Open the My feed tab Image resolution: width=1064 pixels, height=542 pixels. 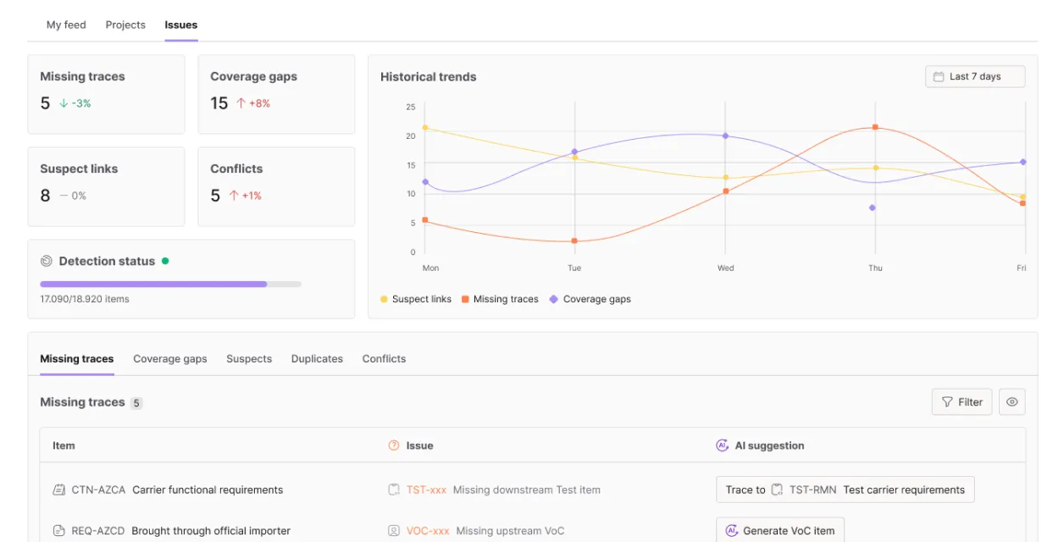tap(66, 25)
